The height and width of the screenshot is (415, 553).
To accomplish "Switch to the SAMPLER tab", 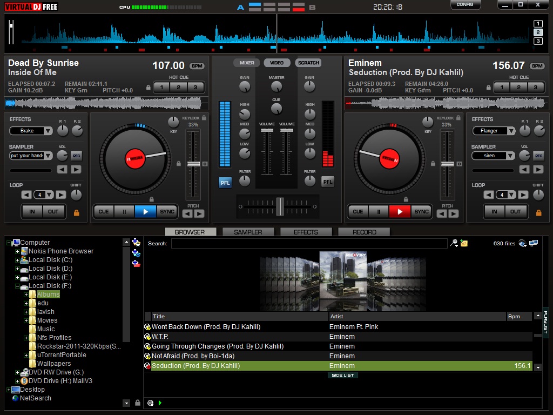I will point(248,231).
